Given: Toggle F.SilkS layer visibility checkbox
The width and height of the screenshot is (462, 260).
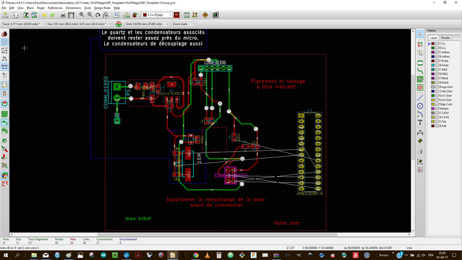Looking at the screenshot, I should click(437, 69).
